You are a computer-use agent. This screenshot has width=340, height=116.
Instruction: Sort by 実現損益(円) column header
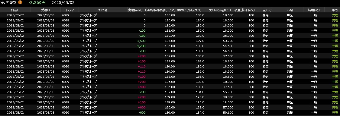[x=137, y=10]
